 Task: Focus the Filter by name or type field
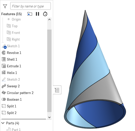[x=31, y=6]
